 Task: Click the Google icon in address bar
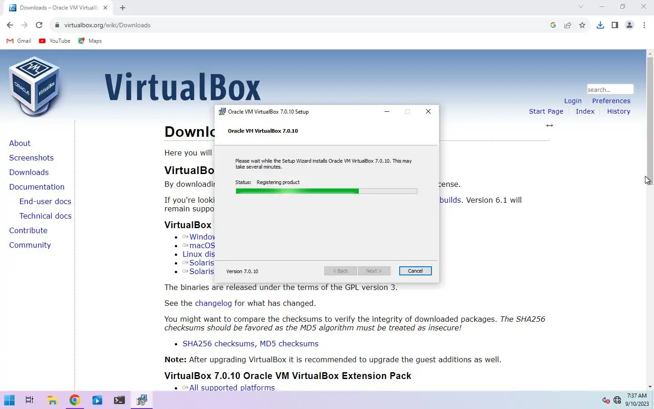point(553,25)
